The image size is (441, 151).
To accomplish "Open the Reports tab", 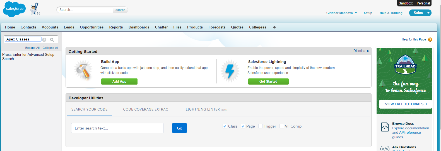I will 116,27.
